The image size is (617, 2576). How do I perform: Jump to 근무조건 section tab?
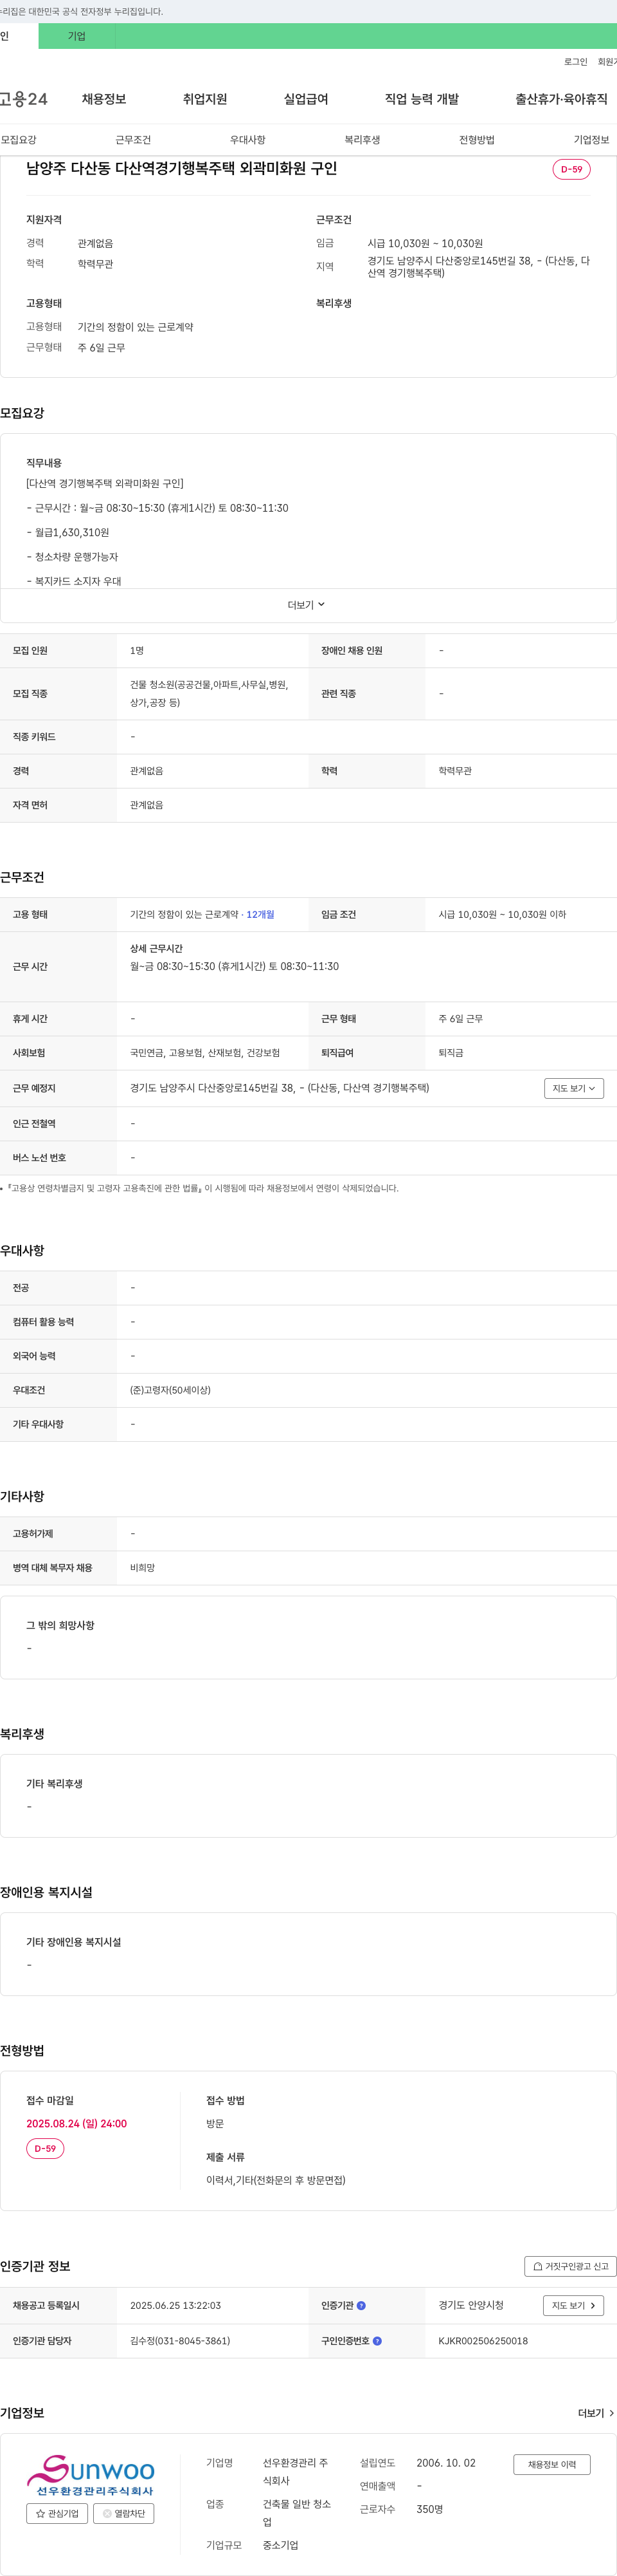pos(133,140)
